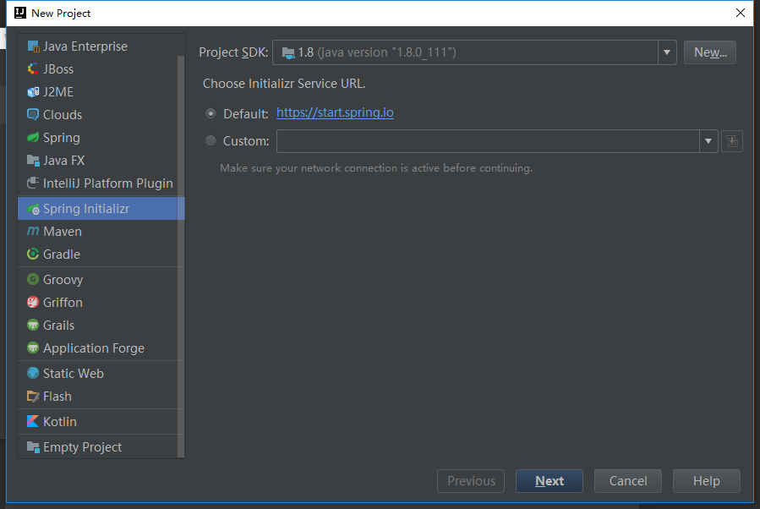Click the Spring leaf icon

(x=33, y=138)
